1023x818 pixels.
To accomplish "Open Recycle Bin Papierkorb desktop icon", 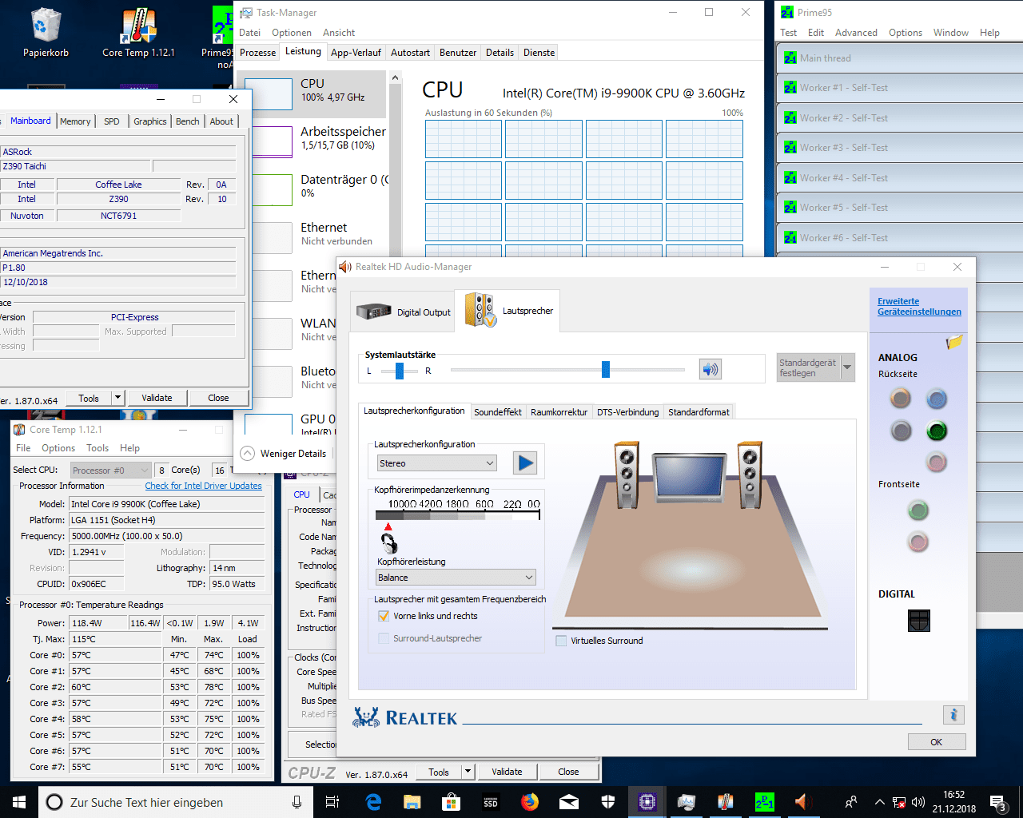I will (46, 34).
